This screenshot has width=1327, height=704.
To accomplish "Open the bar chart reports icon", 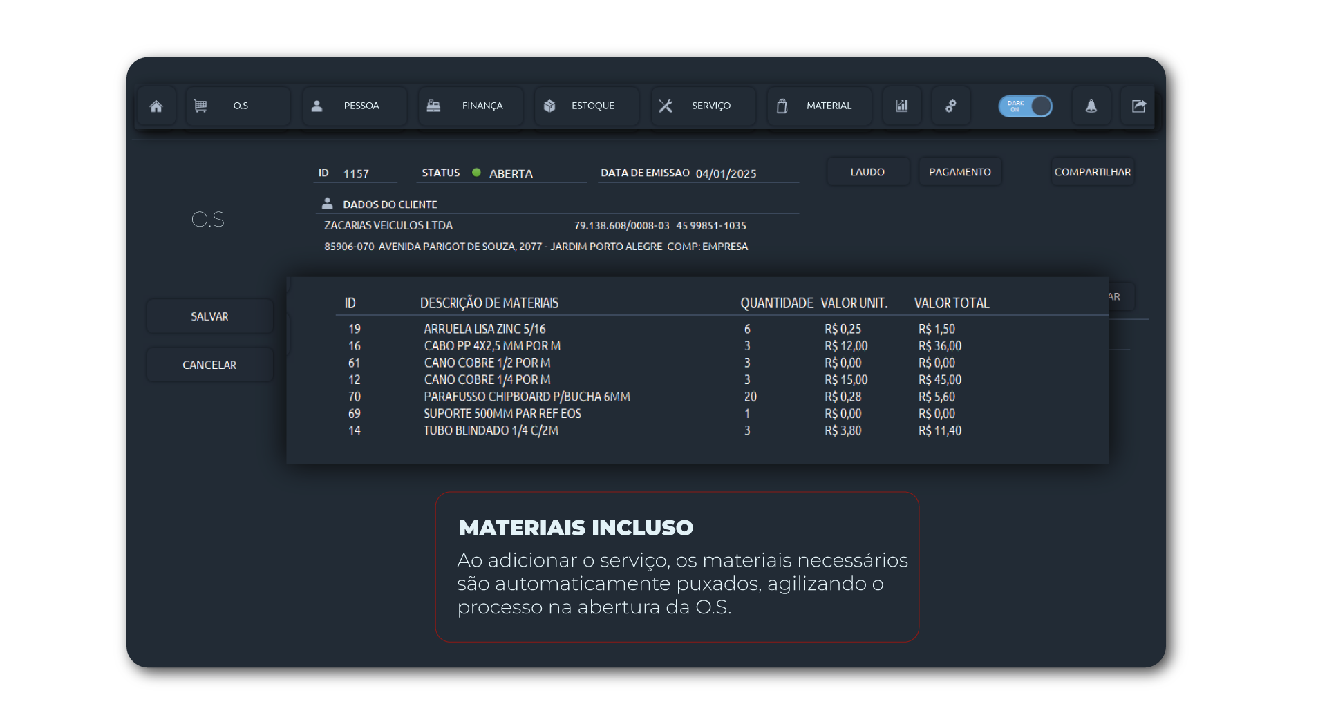I will pos(902,106).
